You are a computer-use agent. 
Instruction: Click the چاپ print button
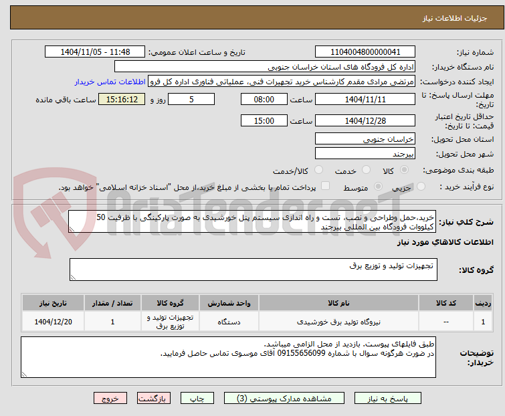point(197,399)
